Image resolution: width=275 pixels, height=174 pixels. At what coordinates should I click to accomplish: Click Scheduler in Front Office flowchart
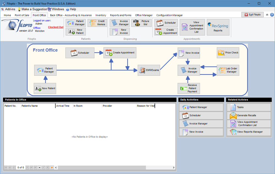pyautogui.click(x=80, y=53)
